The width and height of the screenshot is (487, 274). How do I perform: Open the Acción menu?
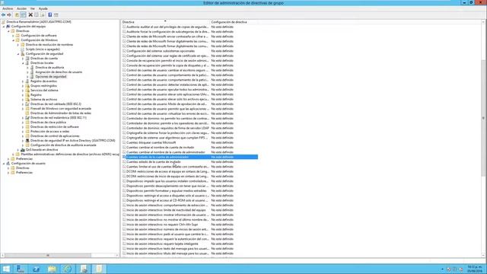(21, 8)
